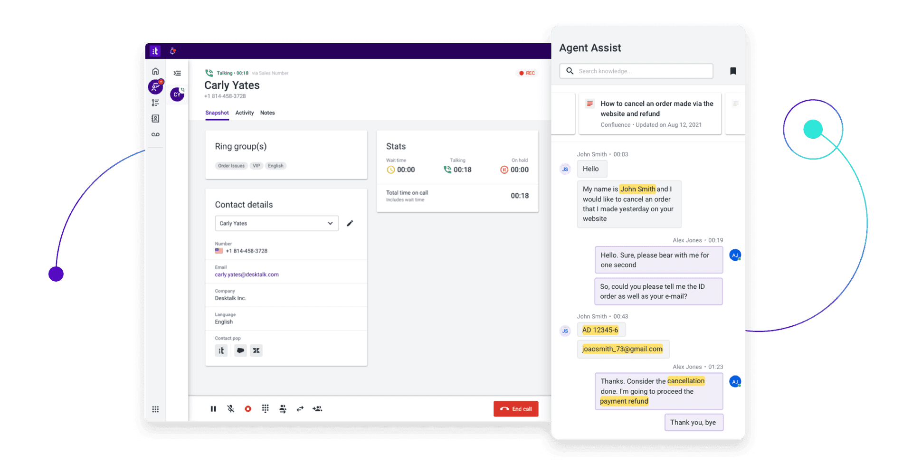Click the On hold time 00:00
The height and width of the screenshot is (464, 912).
[x=520, y=170]
